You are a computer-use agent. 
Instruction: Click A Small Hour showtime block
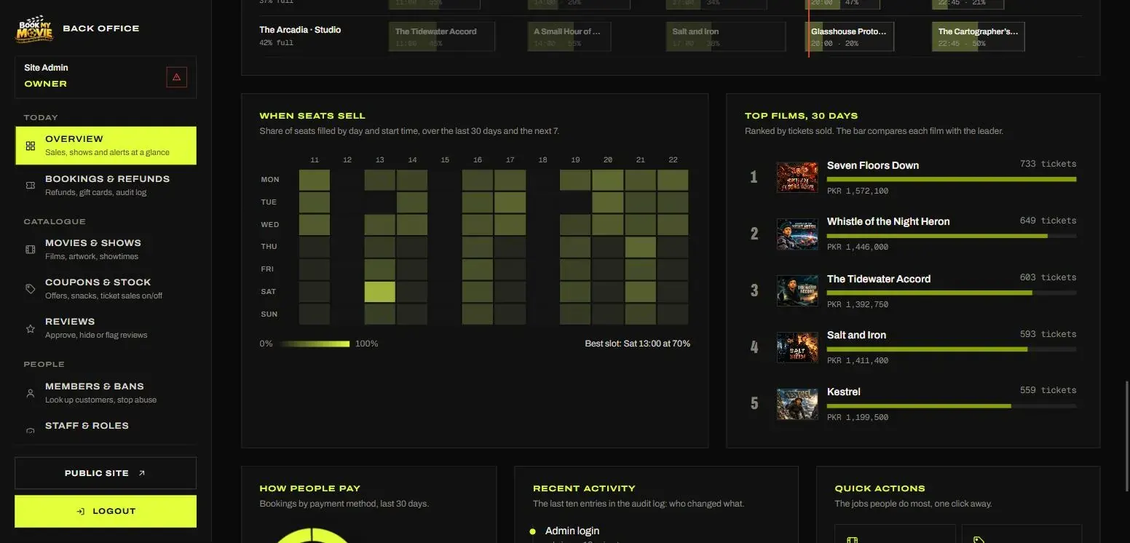[569, 36]
